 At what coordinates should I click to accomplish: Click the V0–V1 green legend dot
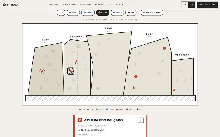point(97,109)
